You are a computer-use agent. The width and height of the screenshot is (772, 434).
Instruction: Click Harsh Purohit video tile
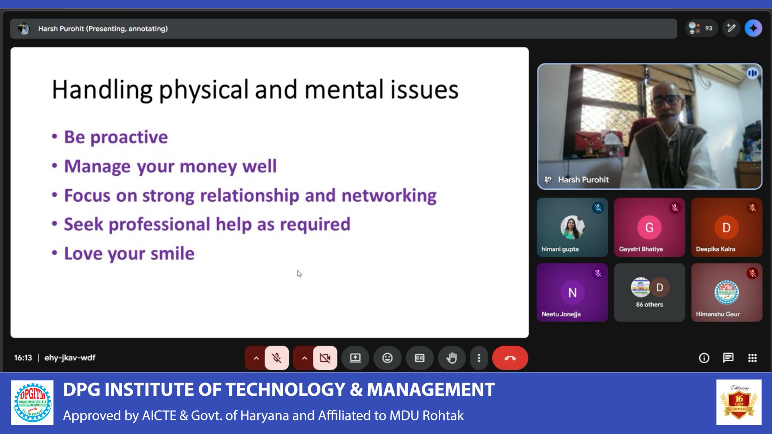click(x=649, y=126)
